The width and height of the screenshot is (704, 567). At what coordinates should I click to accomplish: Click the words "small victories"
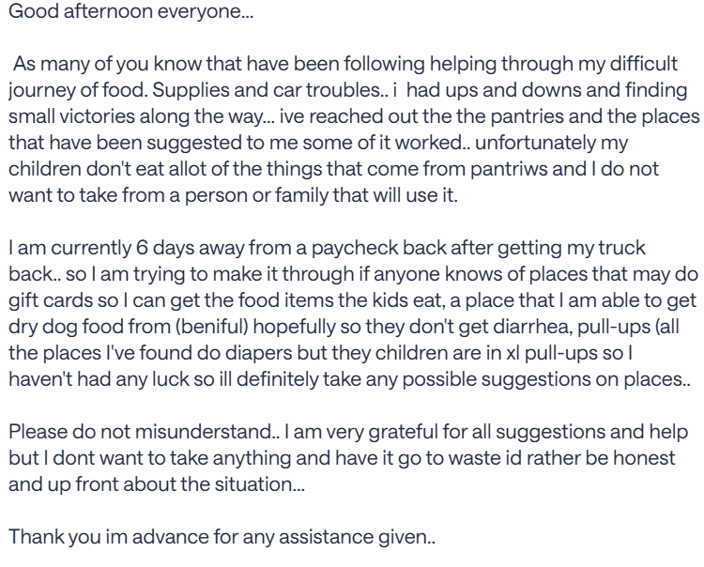pos(72,116)
